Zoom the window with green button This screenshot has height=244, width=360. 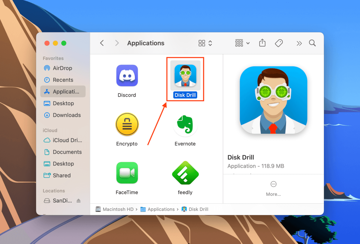tap(64, 43)
